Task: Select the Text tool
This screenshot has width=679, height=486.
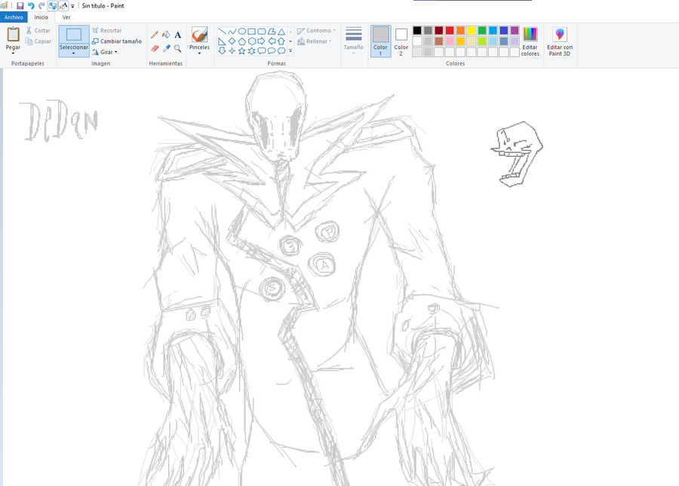Action: [177, 35]
